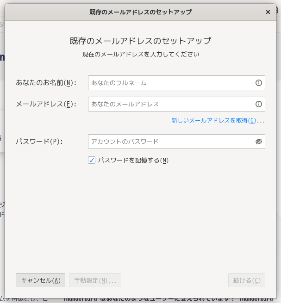Click the パスワード(P): label

pyautogui.click(x=39, y=142)
